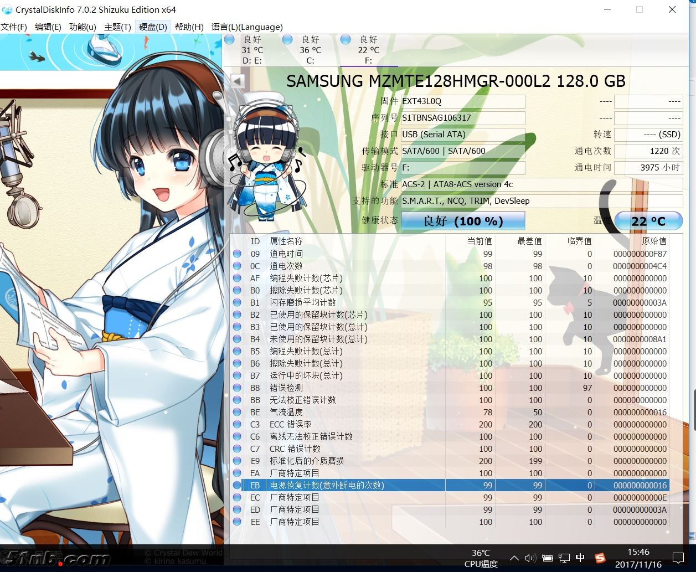Select the C: disk at 36 °C
Viewport: 696px width, 572px height.
pos(310,50)
